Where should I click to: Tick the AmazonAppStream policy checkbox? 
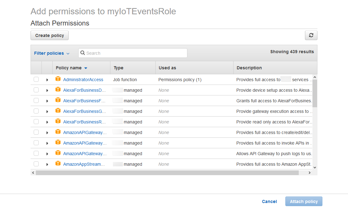(x=36, y=164)
